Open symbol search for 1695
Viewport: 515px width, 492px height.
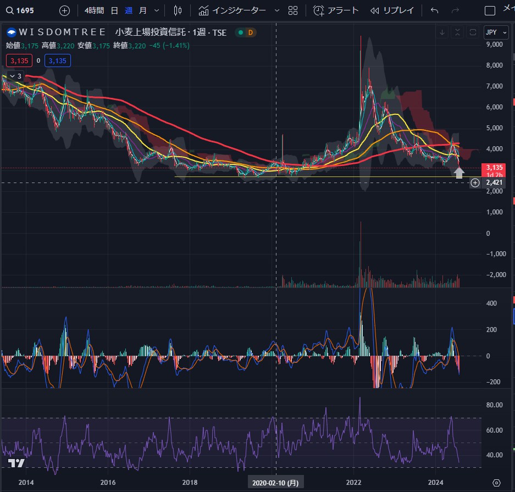click(20, 10)
